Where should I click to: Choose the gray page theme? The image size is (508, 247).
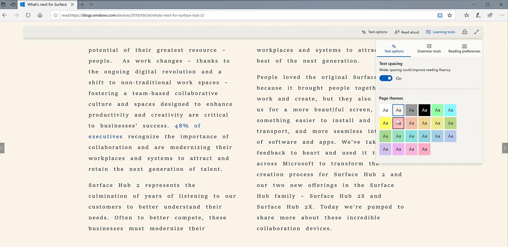(411, 110)
